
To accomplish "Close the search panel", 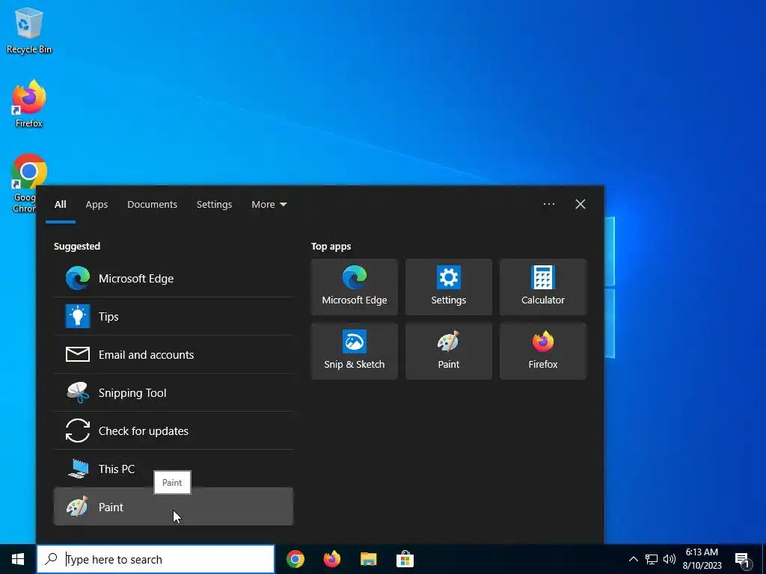I will click(580, 204).
